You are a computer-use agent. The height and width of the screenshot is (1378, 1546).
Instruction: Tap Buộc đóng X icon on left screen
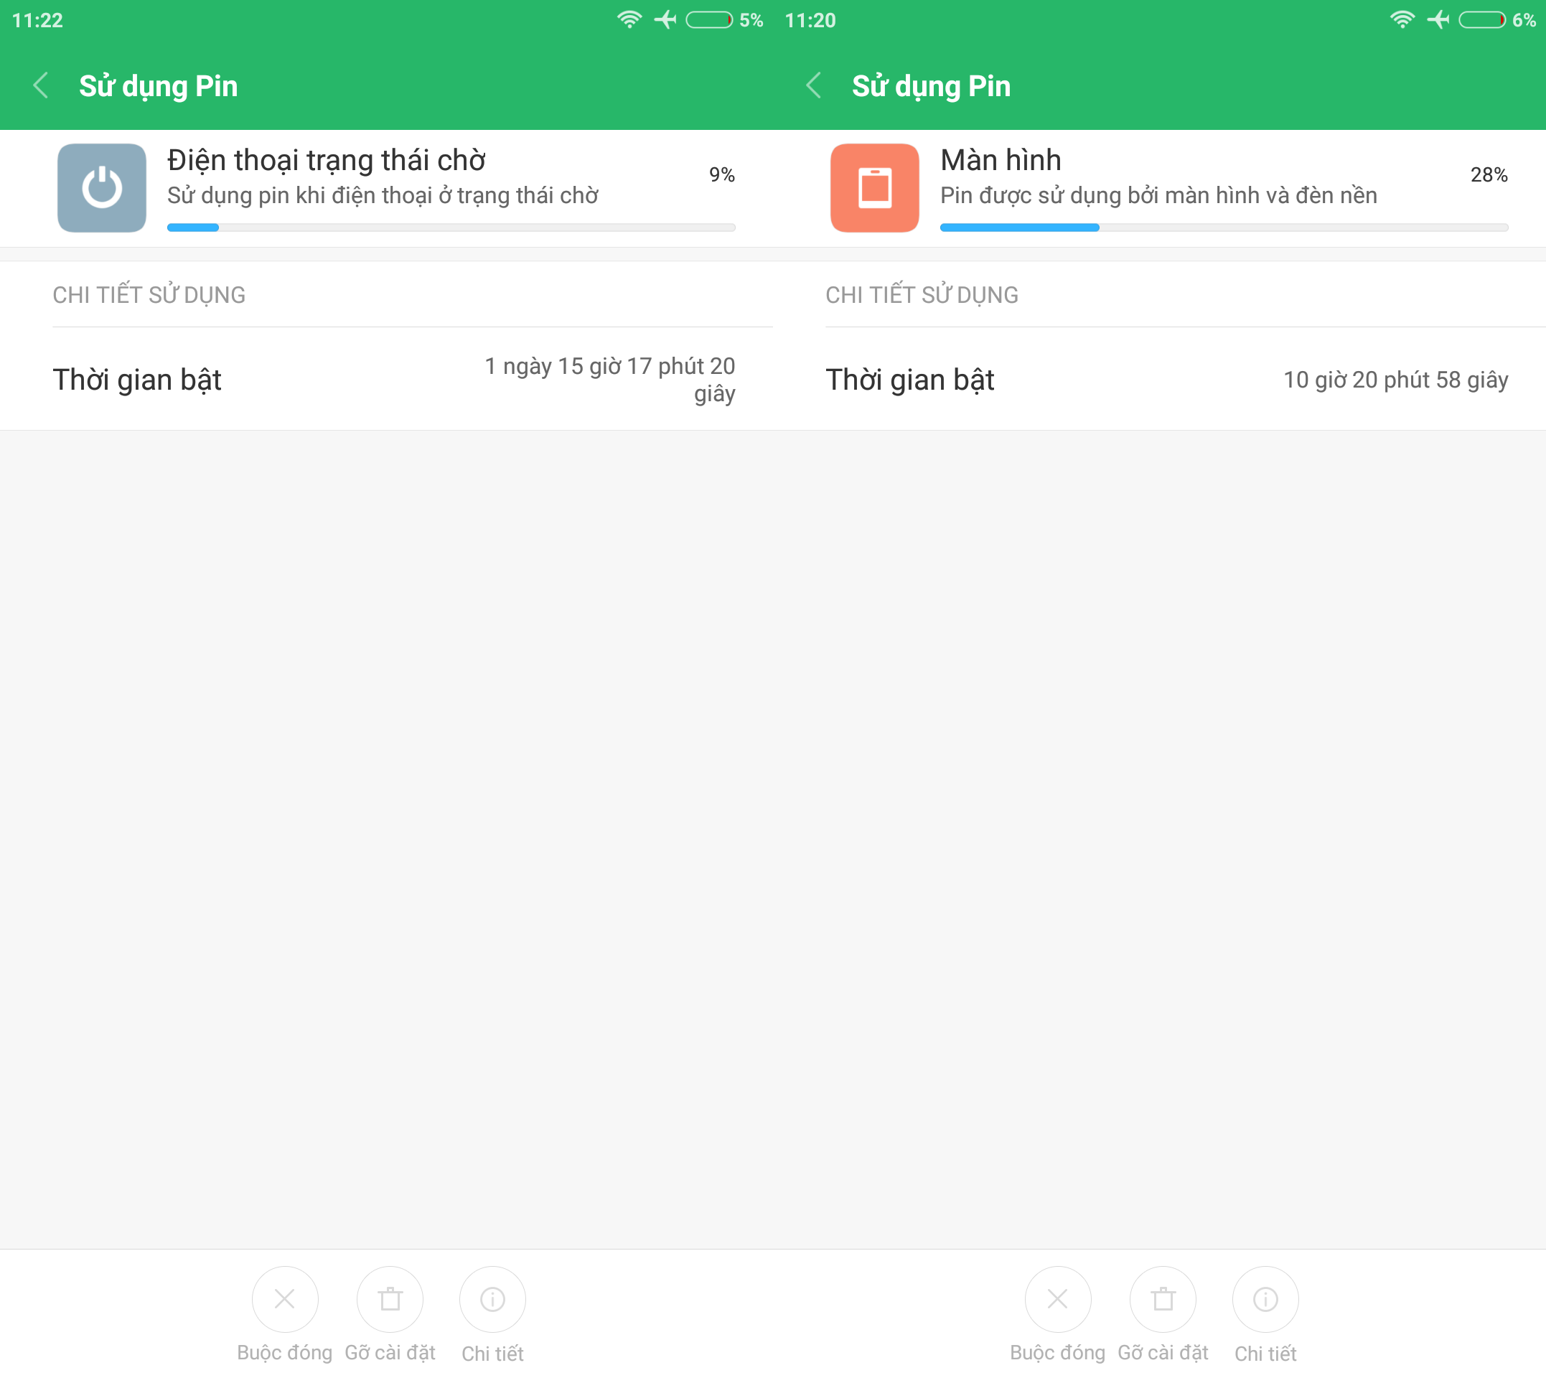pyautogui.click(x=285, y=1299)
